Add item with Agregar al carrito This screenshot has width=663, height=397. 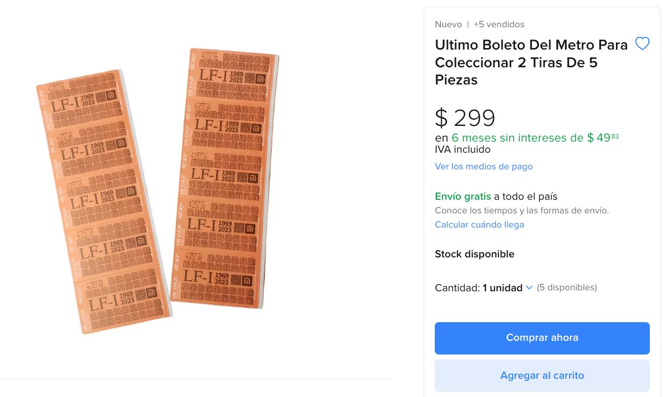pos(542,375)
